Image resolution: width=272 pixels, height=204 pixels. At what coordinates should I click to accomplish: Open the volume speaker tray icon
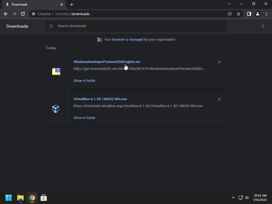coord(247,198)
